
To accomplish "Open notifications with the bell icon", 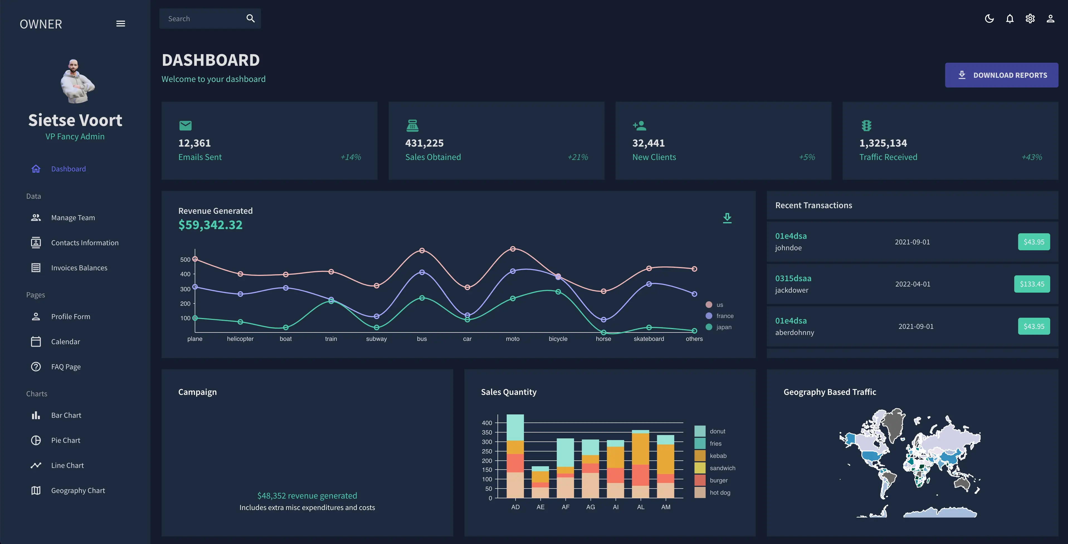I will tap(1010, 19).
